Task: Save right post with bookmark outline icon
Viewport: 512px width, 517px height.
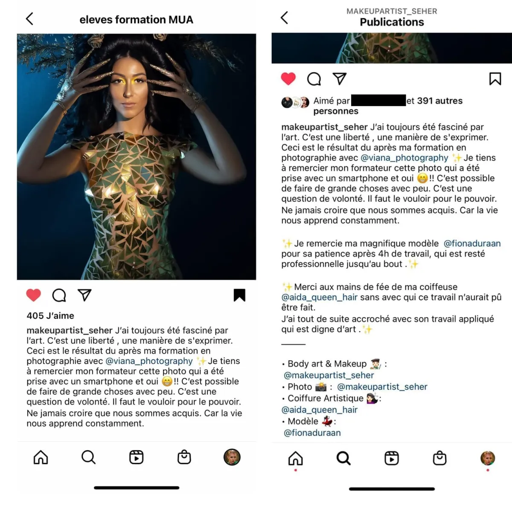Action: 495,78
